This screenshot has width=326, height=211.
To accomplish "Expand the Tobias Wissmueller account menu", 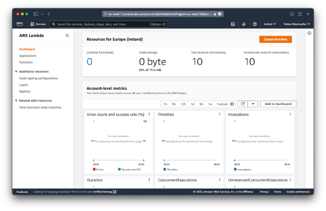I will pos(296,24).
